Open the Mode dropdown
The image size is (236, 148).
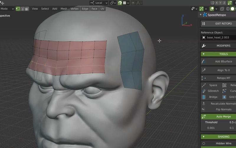pos(7,9)
